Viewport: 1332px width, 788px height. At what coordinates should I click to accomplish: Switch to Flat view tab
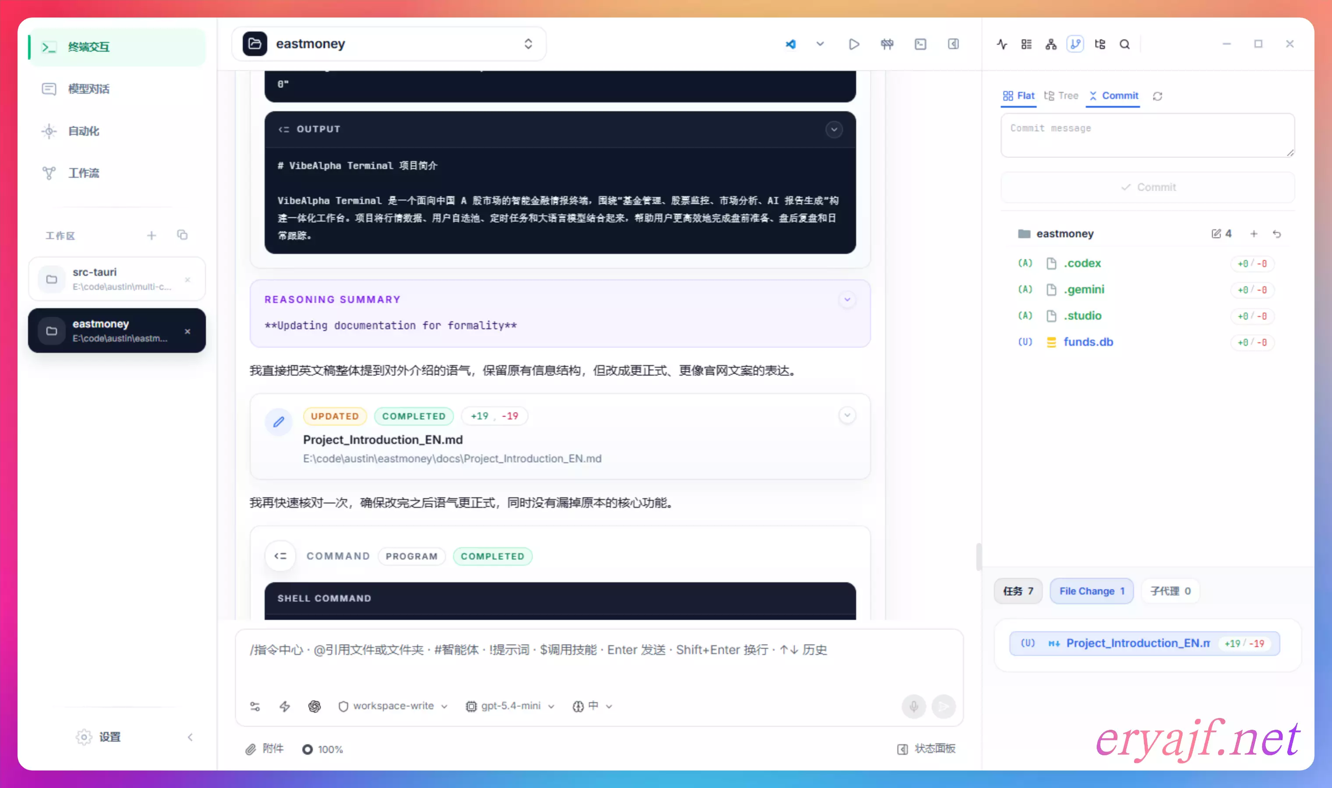tap(1019, 95)
